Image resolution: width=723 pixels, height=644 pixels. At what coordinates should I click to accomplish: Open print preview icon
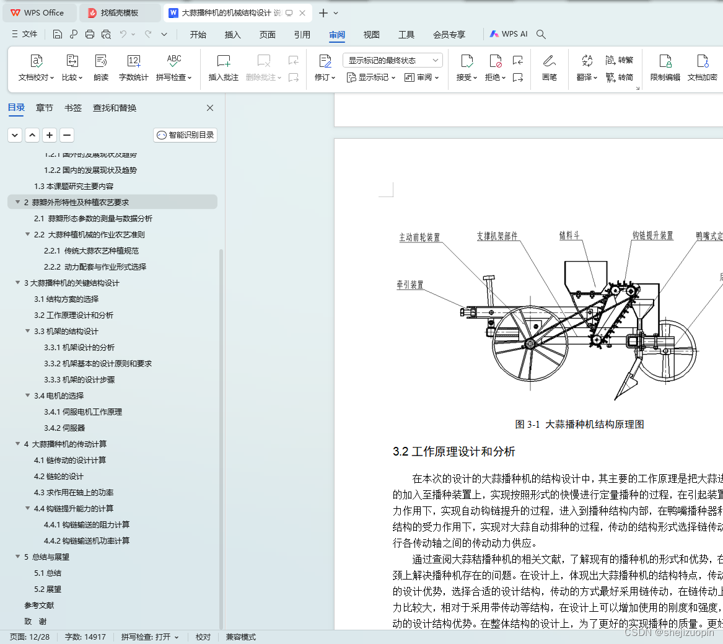coord(106,34)
